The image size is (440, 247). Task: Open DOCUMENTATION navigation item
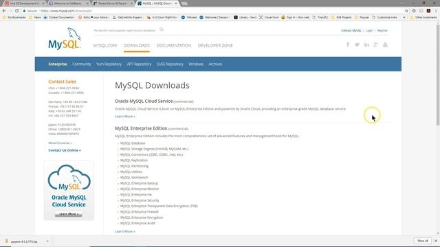click(174, 45)
